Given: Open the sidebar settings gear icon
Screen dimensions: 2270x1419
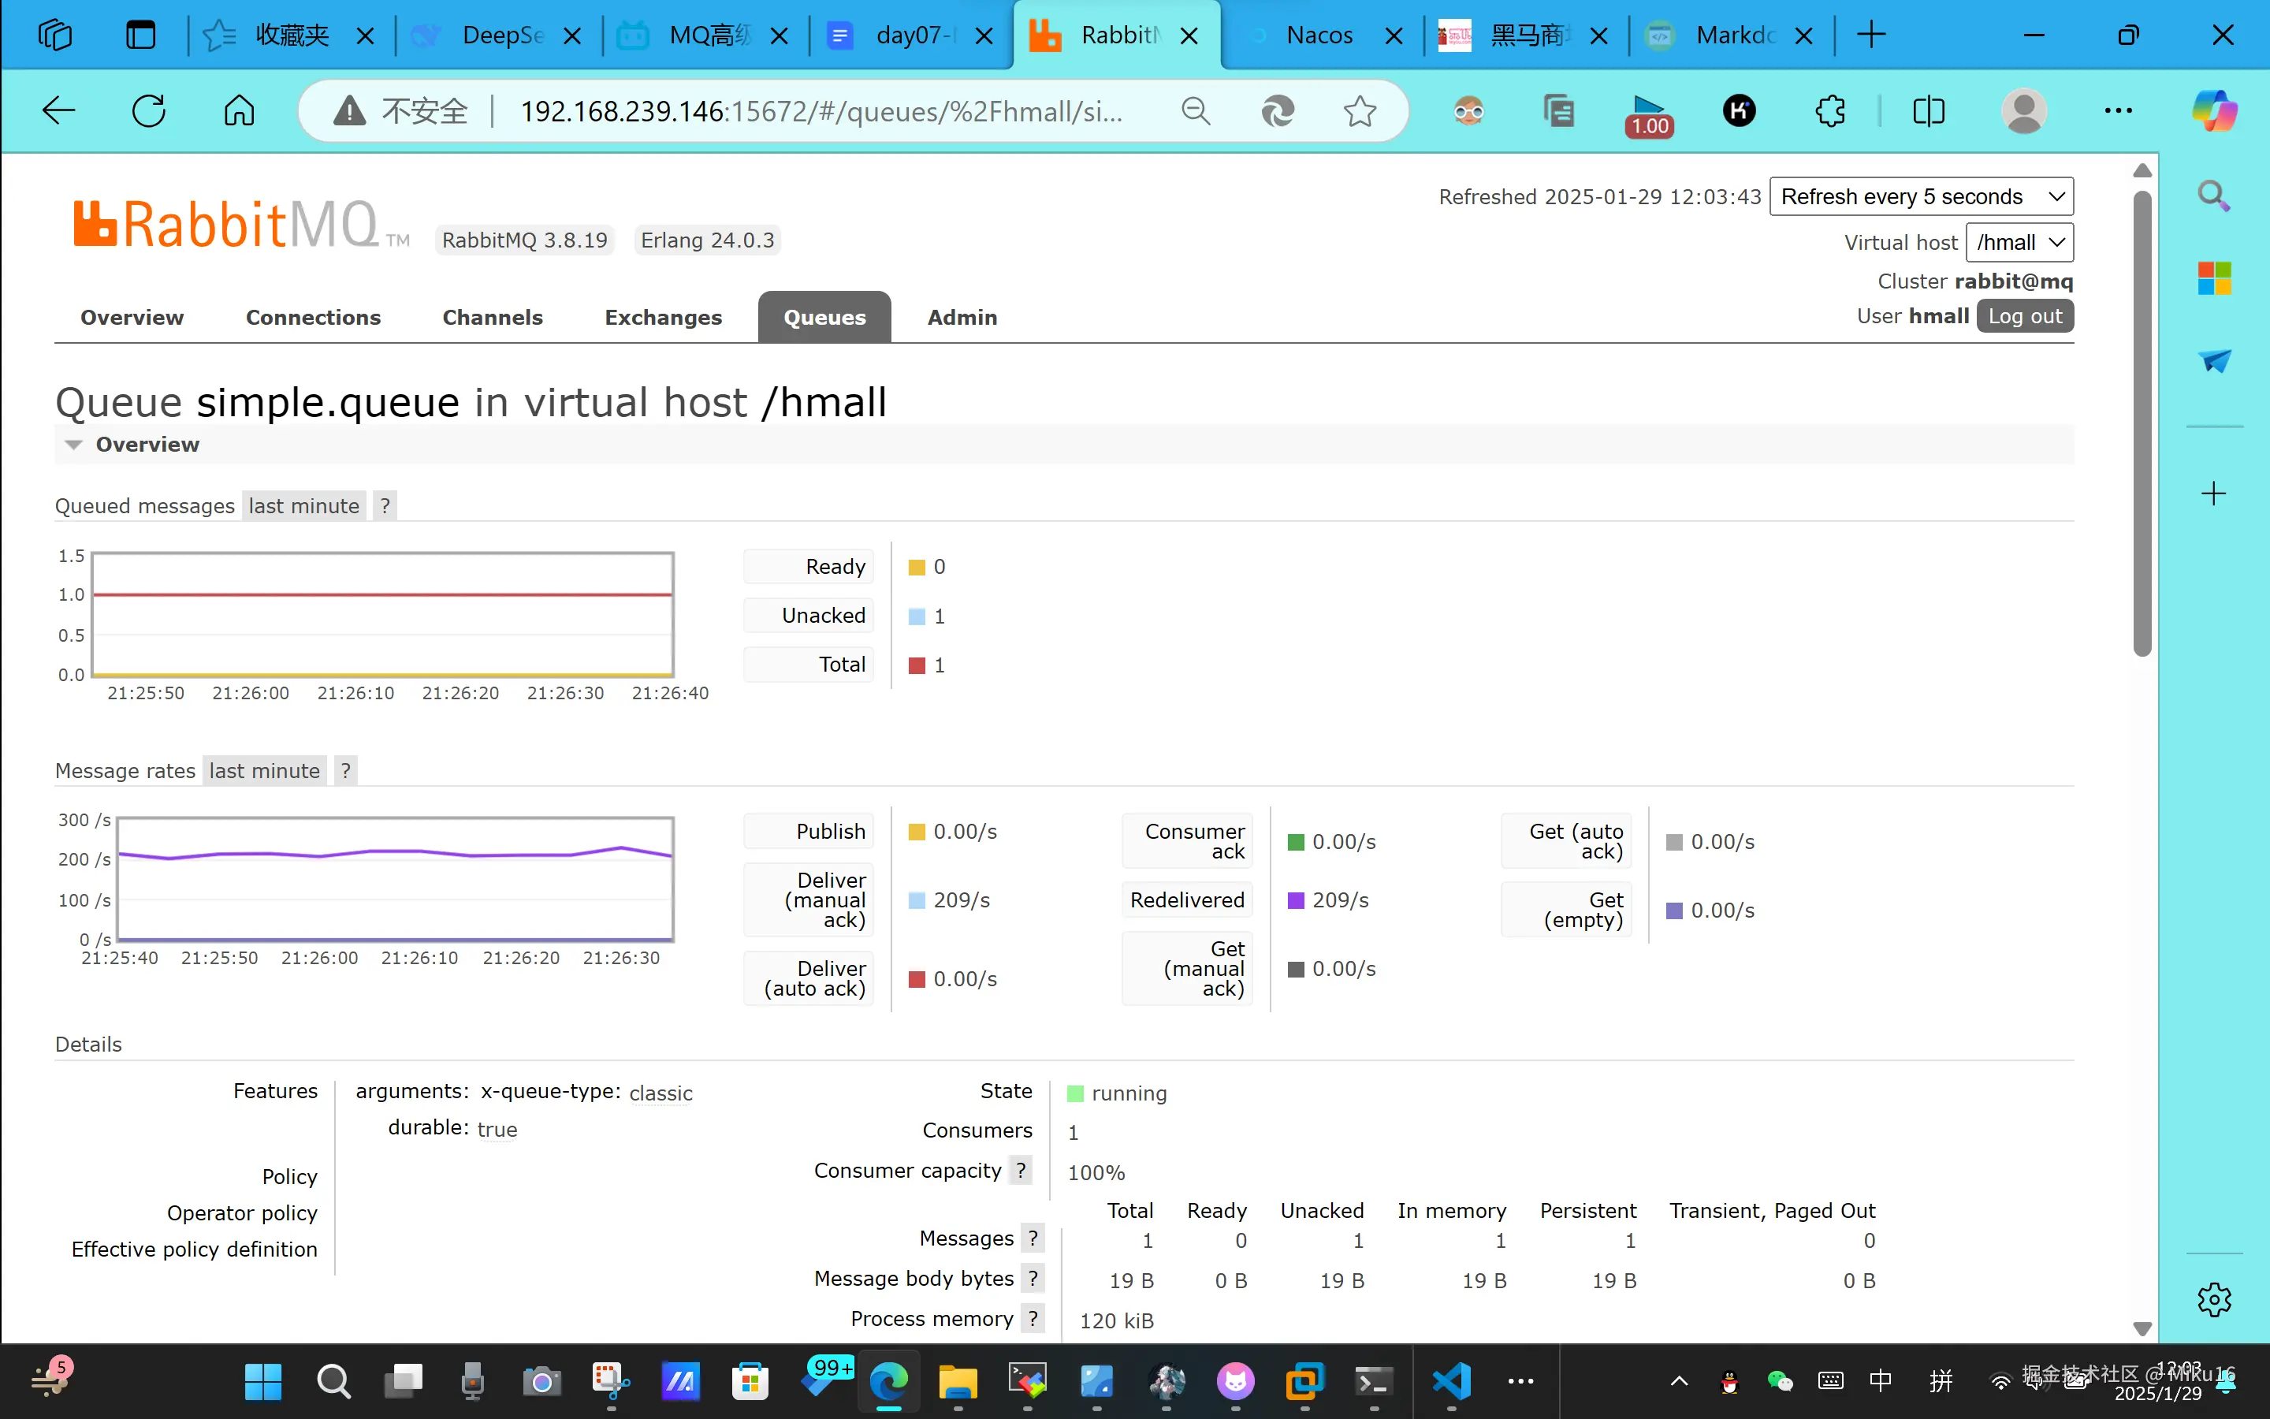Looking at the screenshot, I should coord(2214,1300).
